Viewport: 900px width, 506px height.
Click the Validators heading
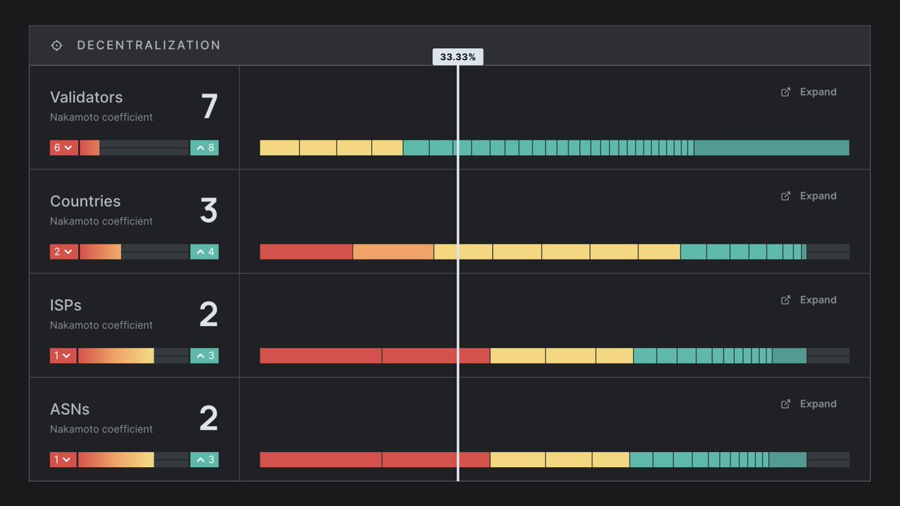[x=86, y=97]
